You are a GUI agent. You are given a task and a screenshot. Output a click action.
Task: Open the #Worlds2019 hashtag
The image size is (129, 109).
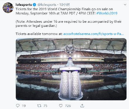107,13
